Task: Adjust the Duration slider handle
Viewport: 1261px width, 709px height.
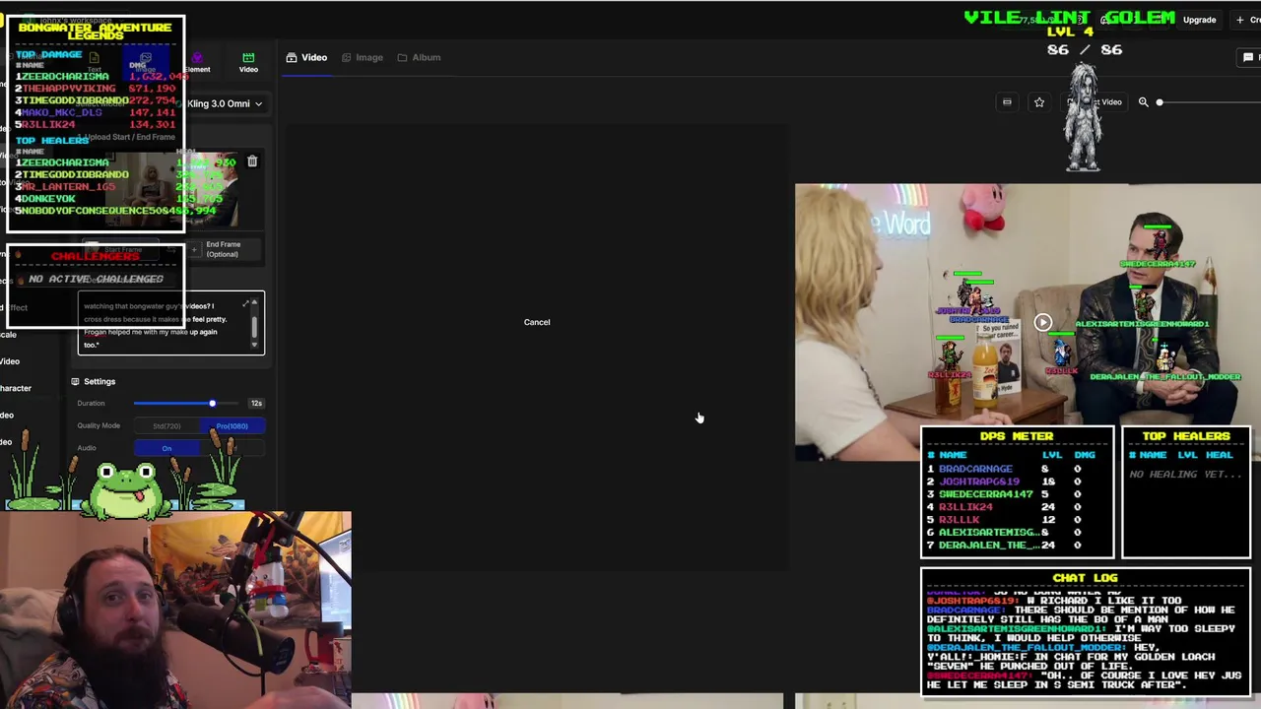Action: coord(212,403)
